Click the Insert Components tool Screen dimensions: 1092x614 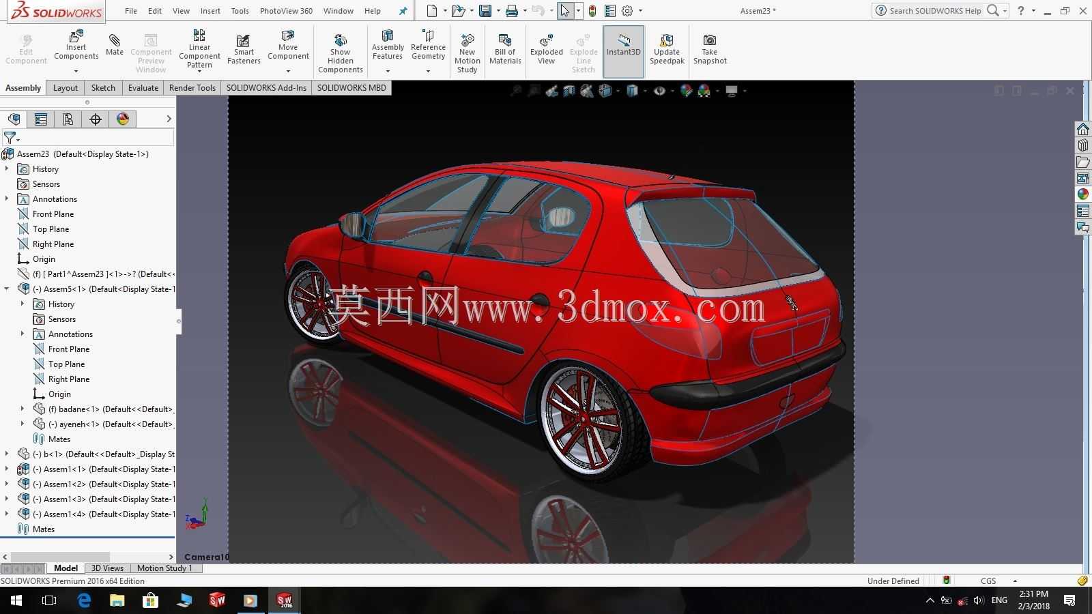point(76,45)
